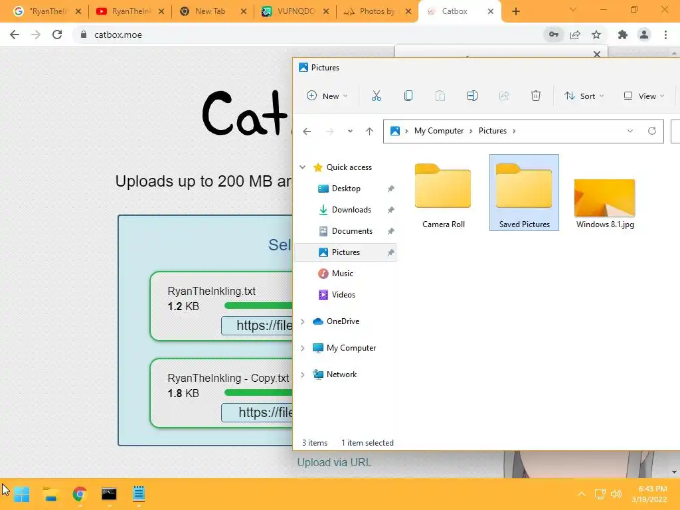Click the pin icon beside Documents
Viewport: 680px width, 510px height.
390,231
